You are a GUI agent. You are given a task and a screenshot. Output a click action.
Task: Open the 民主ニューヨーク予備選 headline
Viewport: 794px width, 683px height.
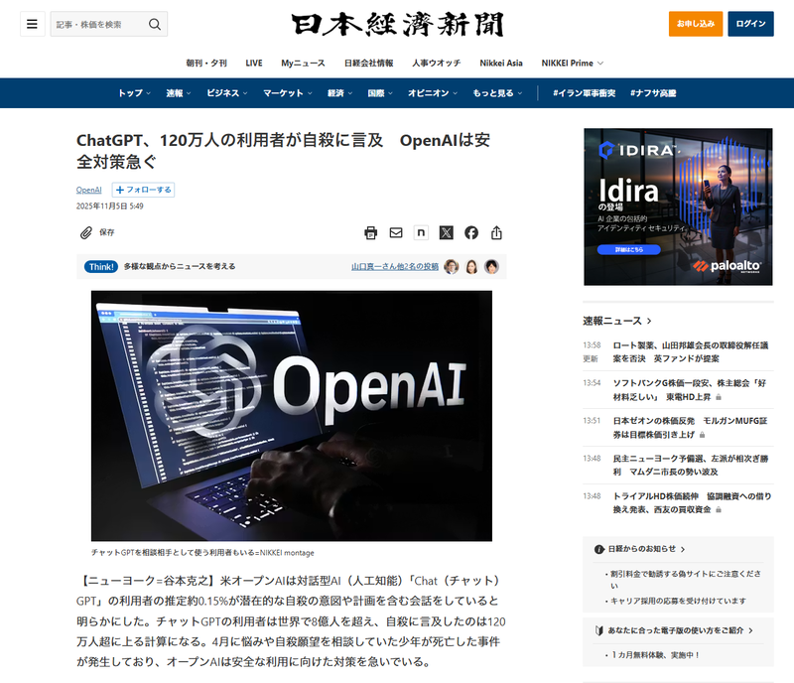[691, 465]
